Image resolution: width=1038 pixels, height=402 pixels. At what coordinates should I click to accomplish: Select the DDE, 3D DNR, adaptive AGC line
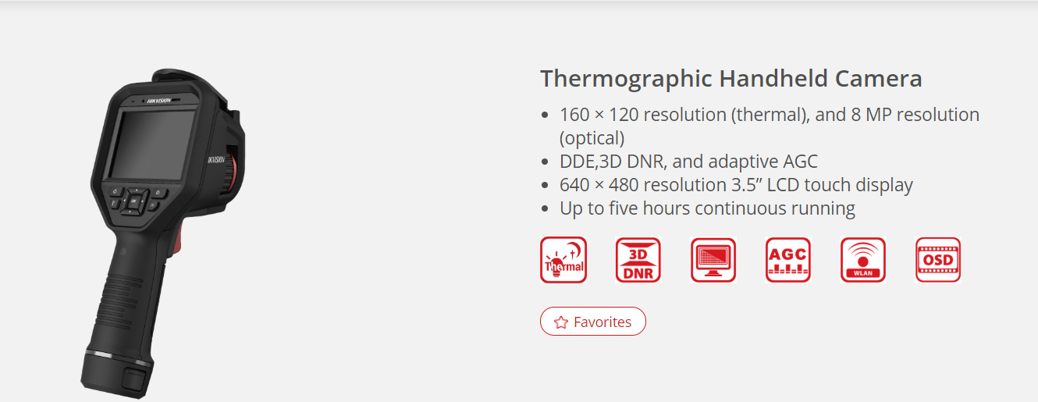688,162
